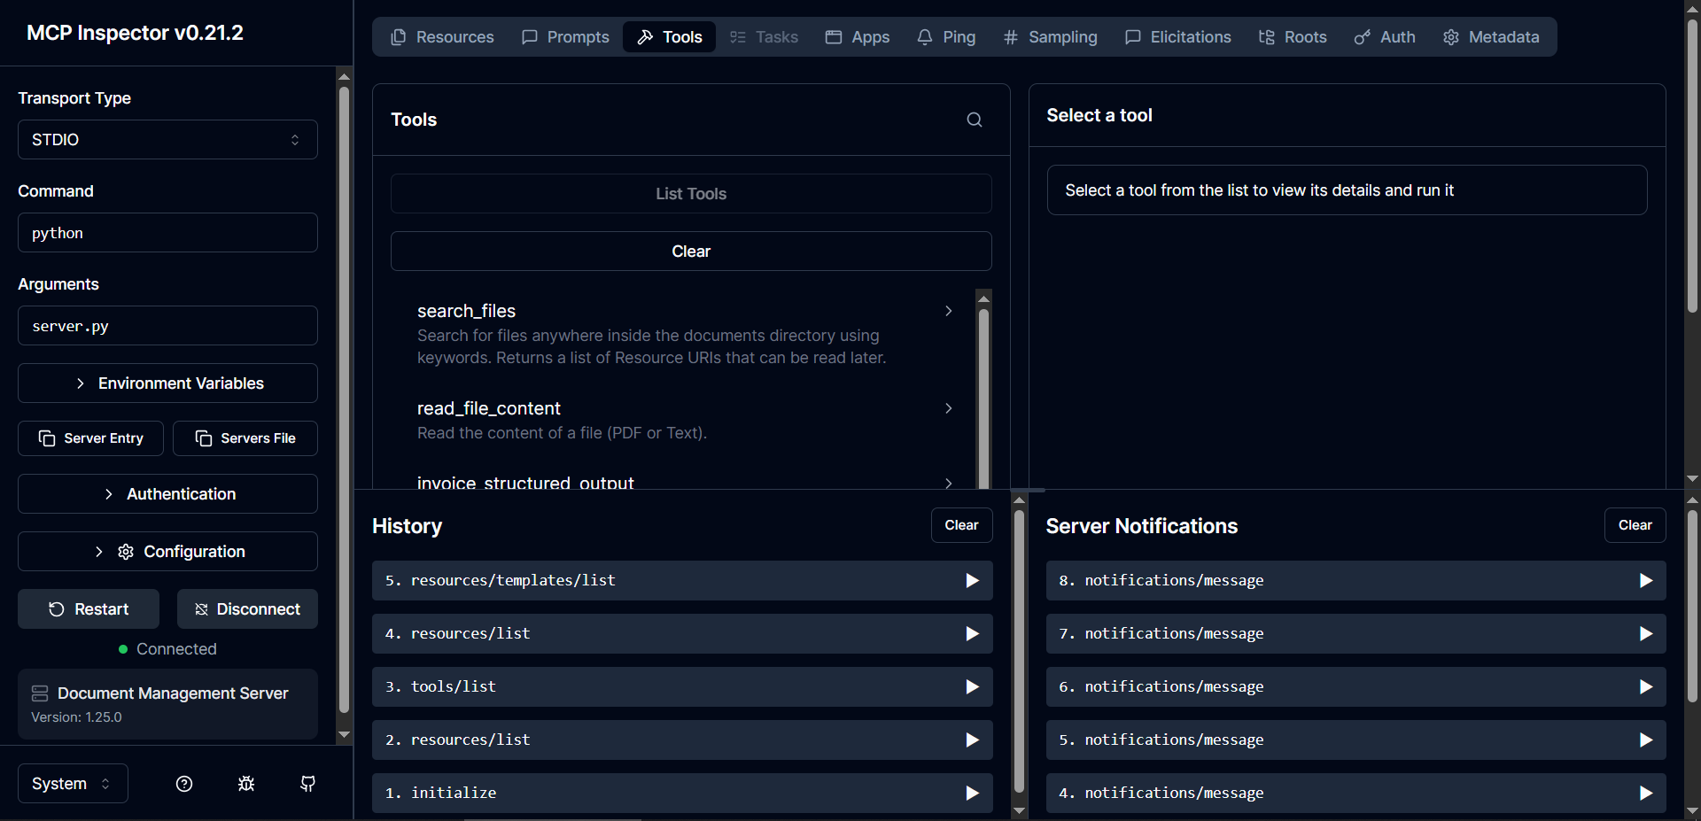This screenshot has height=821, width=1701.
Task: Click the List Tools button
Action: 691,194
